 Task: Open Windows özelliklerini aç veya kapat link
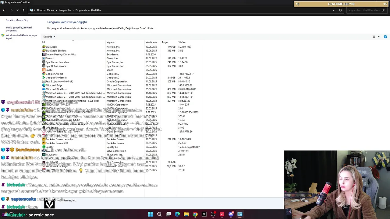click(x=21, y=37)
